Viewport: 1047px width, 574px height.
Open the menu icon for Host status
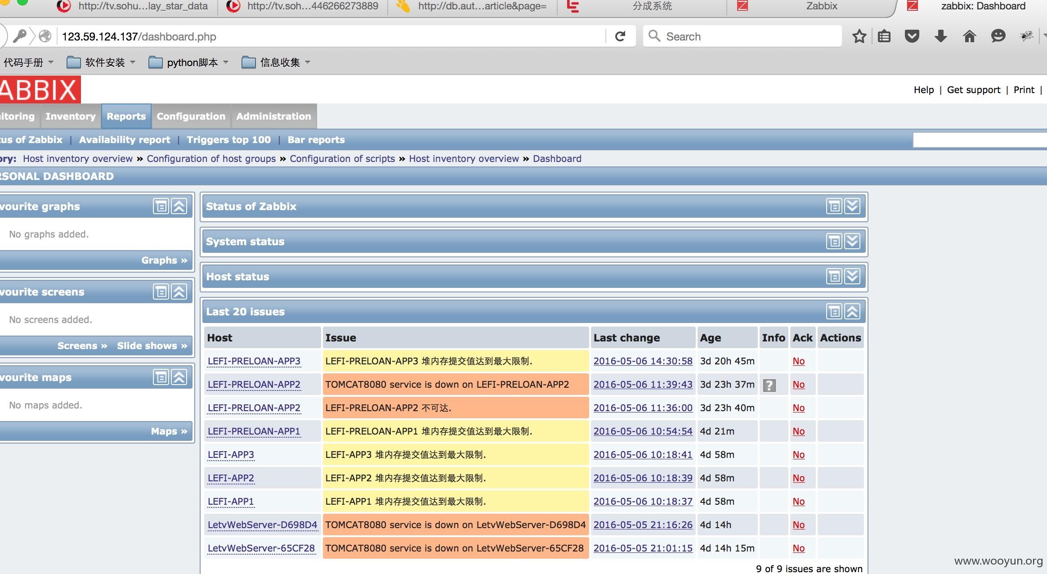[834, 277]
